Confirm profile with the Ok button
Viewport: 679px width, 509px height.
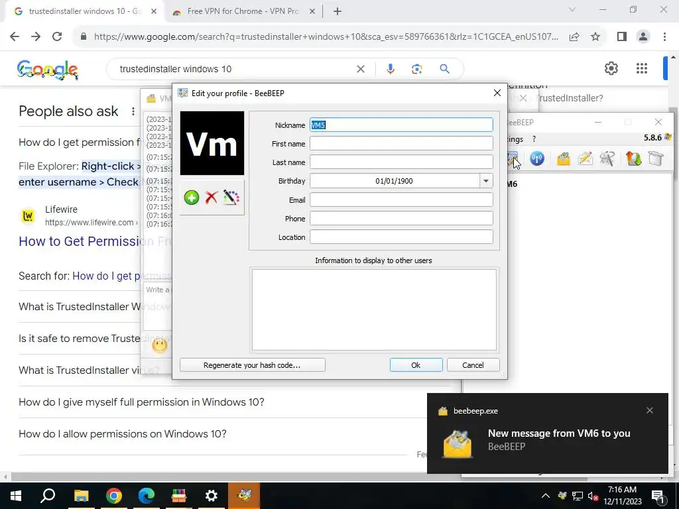pos(416,365)
